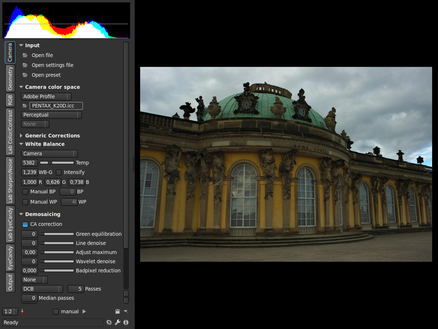
Task: Switch to the Geometry tab
Action: pyautogui.click(x=10, y=78)
